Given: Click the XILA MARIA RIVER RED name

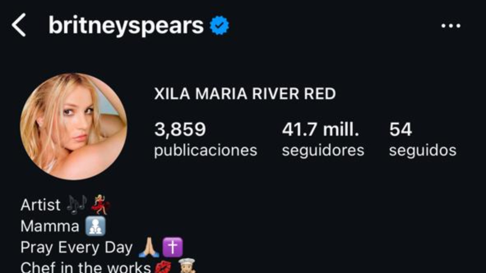Looking at the screenshot, I should (x=245, y=94).
